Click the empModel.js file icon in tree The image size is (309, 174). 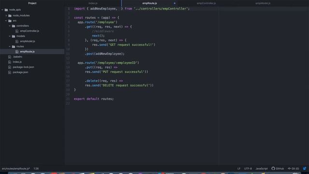click(17, 41)
